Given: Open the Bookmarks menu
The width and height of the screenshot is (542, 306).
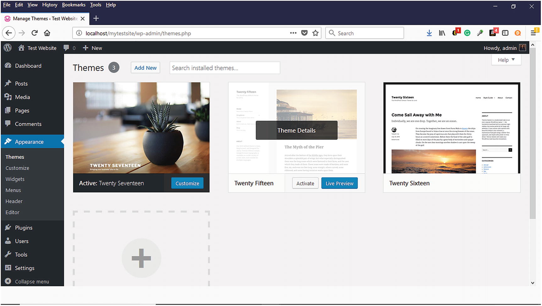Looking at the screenshot, I should click(74, 5).
